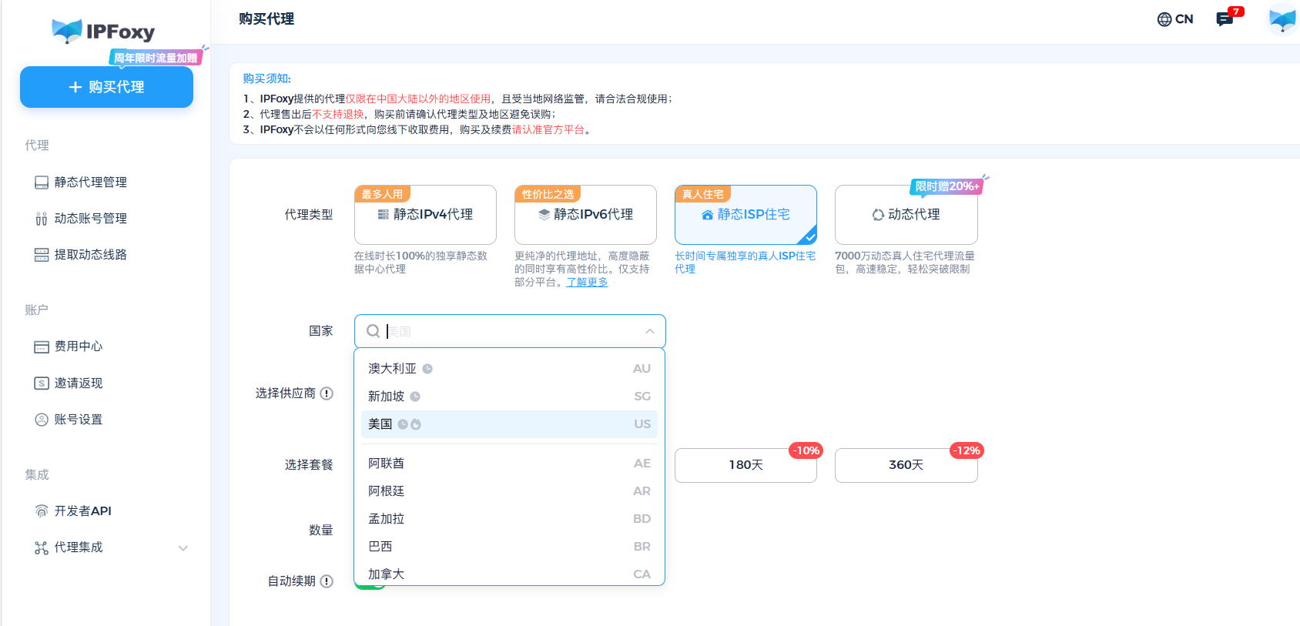Click into the country search field
1300x626 pixels.
(510, 331)
